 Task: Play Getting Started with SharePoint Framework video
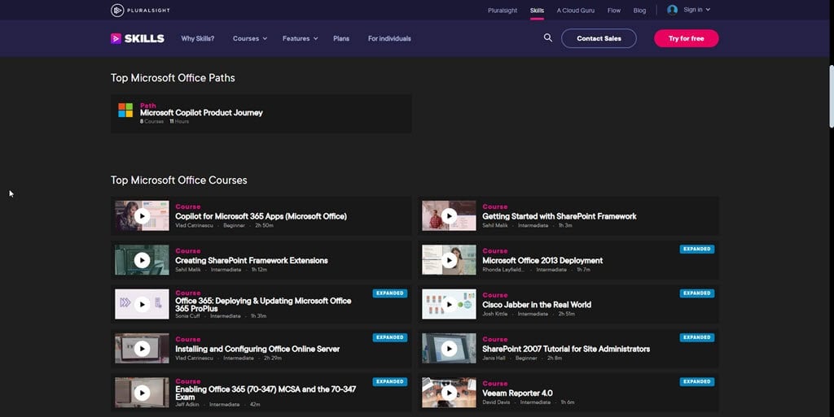point(449,216)
